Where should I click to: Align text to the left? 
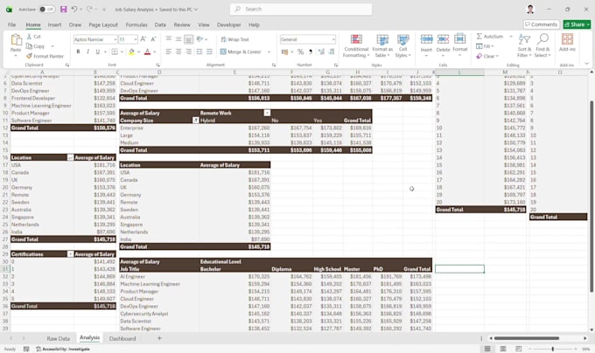tap(169, 52)
